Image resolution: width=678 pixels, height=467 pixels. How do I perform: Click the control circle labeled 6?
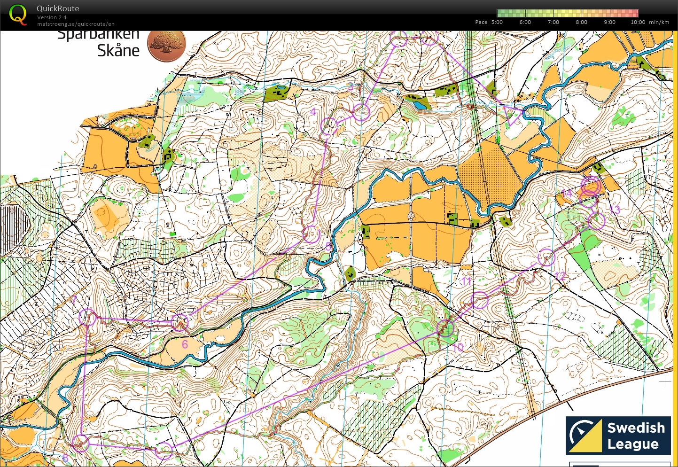[179, 322]
